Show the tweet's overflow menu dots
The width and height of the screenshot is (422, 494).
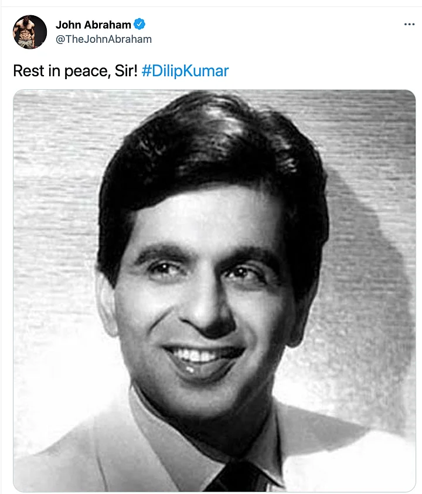(409, 24)
